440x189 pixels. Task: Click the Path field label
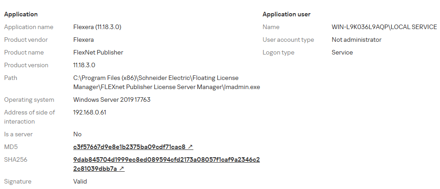click(x=10, y=78)
